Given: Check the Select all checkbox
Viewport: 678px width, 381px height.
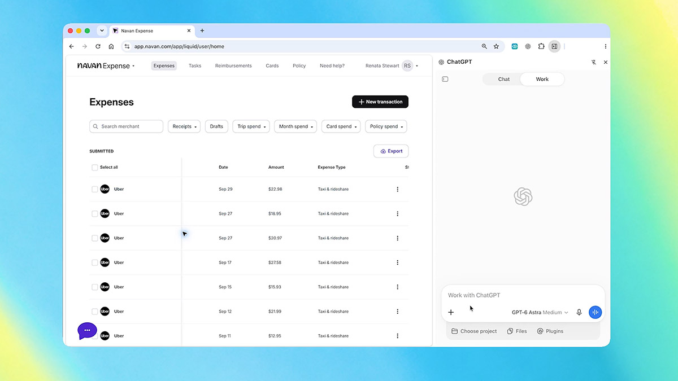Looking at the screenshot, I should point(95,168).
